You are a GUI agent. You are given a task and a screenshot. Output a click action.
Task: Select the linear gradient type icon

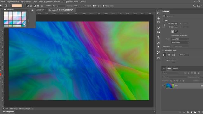pos(28,6)
